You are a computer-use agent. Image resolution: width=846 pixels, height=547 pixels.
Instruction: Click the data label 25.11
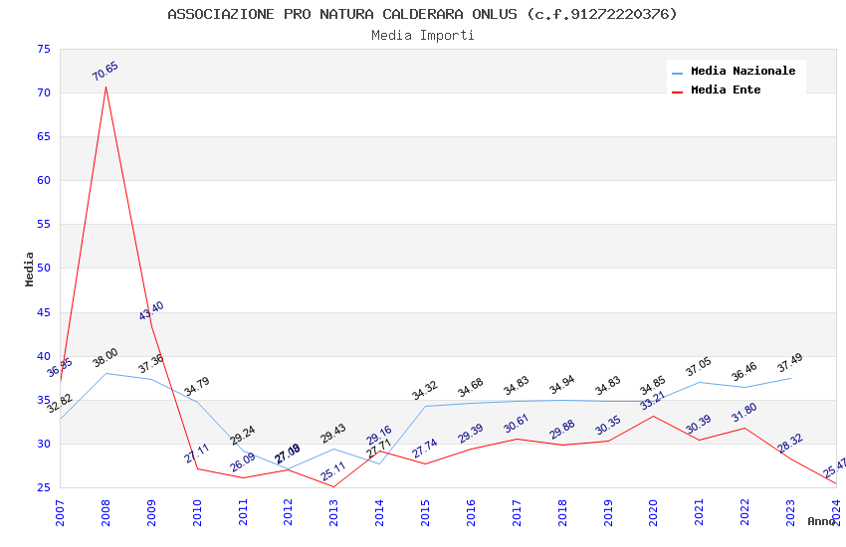click(333, 471)
